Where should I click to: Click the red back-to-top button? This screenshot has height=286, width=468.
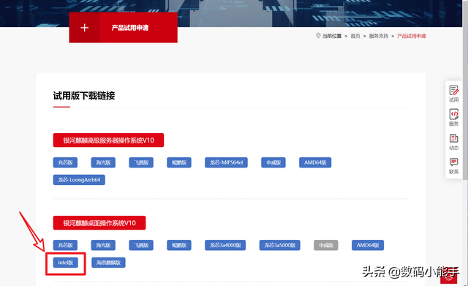point(448,279)
